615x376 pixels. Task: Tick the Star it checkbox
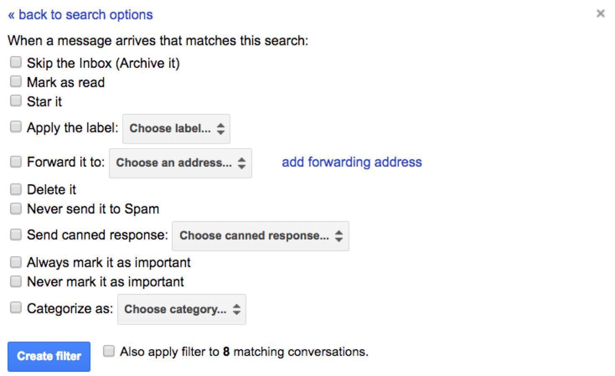click(16, 100)
